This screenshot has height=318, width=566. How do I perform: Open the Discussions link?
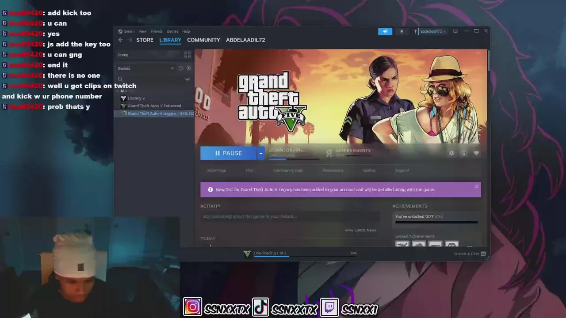tap(333, 170)
